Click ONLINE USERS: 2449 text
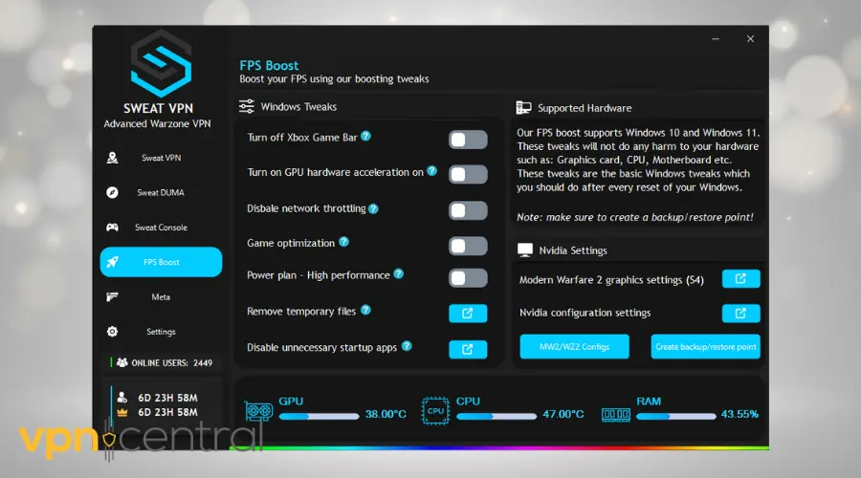Image resolution: width=861 pixels, height=478 pixels. pyautogui.click(x=172, y=362)
